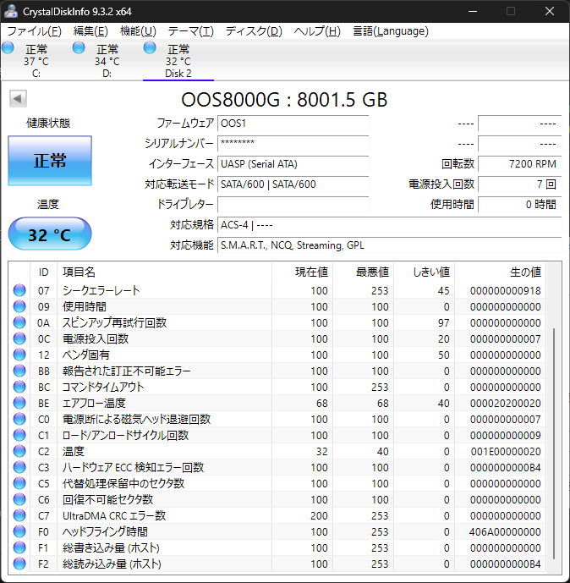Click the 使用時間 field showing 0 時間

click(x=519, y=205)
